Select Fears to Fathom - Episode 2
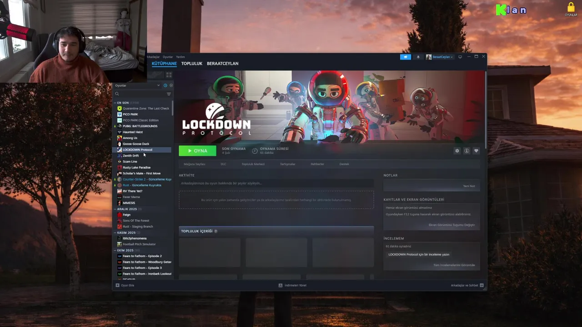 coord(142,256)
